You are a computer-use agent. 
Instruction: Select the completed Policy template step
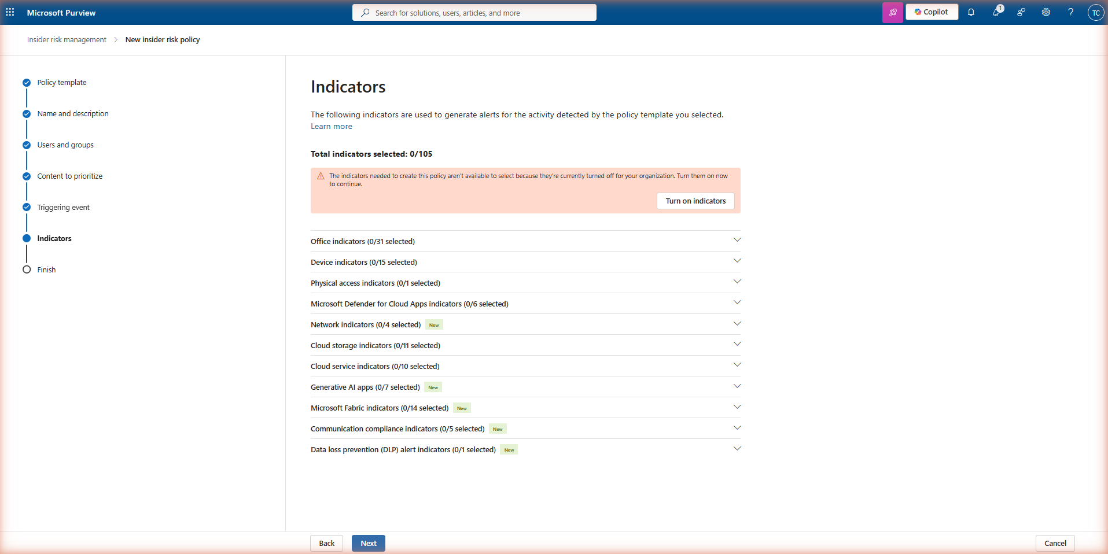61,82
